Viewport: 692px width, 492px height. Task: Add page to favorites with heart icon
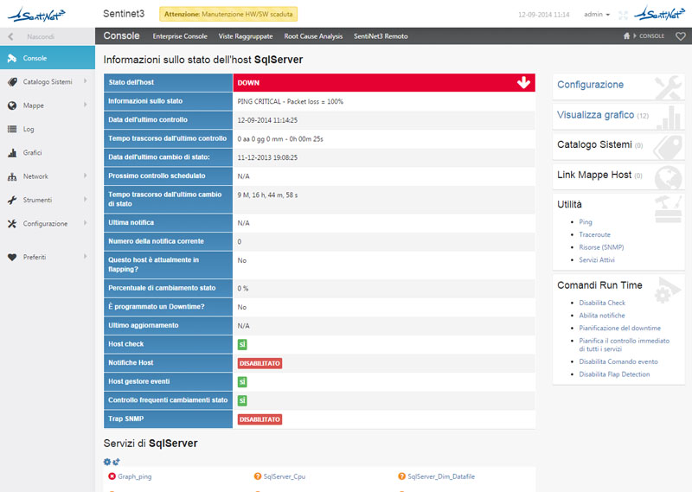coord(681,36)
